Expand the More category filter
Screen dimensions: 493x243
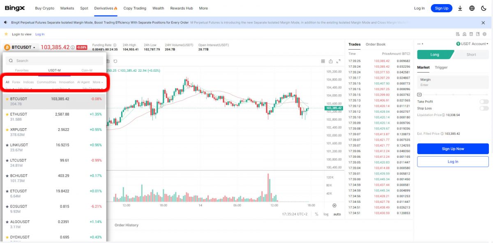tap(98, 82)
